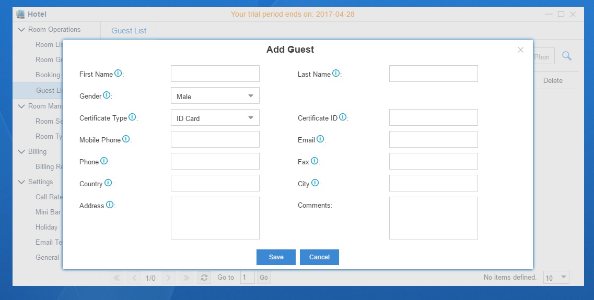The width and height of the screenshot is (594, 300).
Task: Click the Gender info icon
Action: pyautogui.click(x=107, y=95)
